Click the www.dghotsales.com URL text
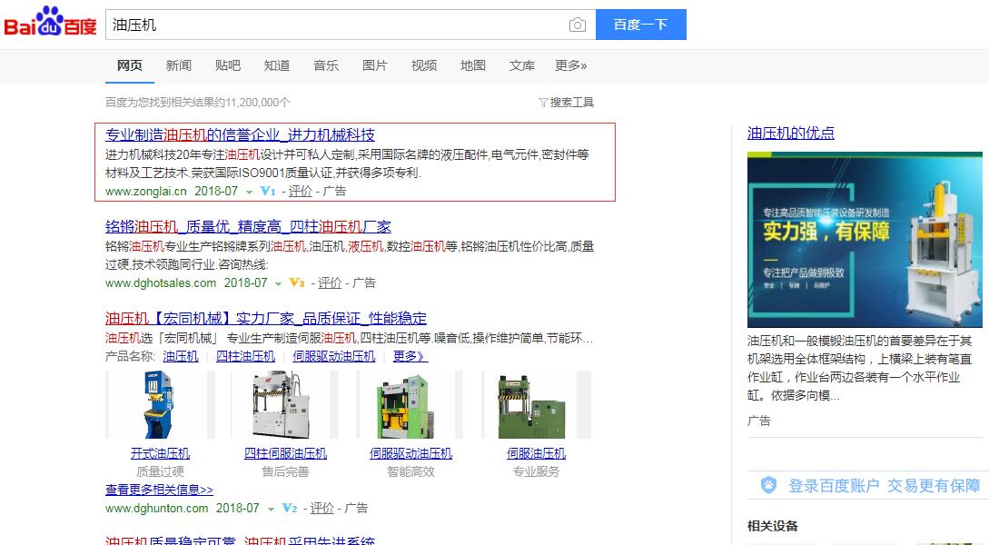This screenshot has width=989, height=545. coord(161,283)
